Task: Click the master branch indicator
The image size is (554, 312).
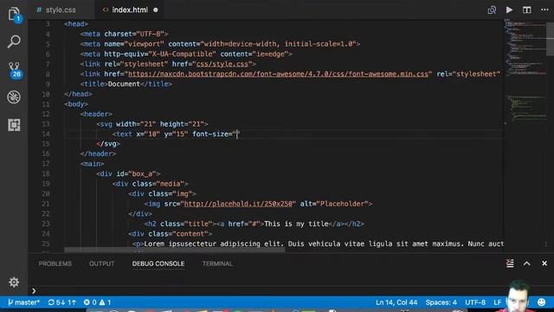Action: 23,302
